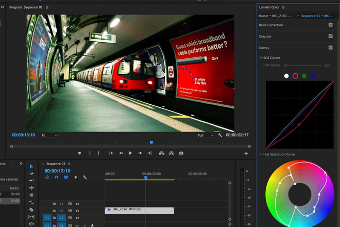Go to Out point in Program monitor

point(149,153)
